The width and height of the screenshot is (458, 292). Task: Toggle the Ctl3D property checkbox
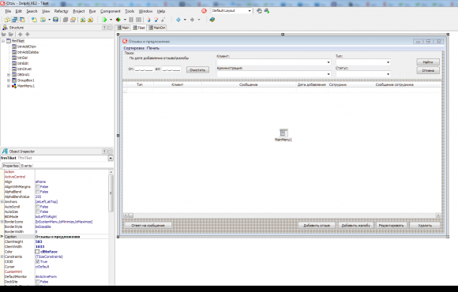37,262
